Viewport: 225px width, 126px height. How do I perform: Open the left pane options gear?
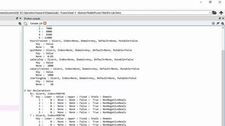coord(20,23)
